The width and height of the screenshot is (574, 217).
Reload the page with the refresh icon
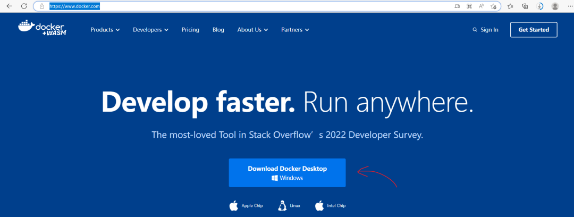point(24,6)
